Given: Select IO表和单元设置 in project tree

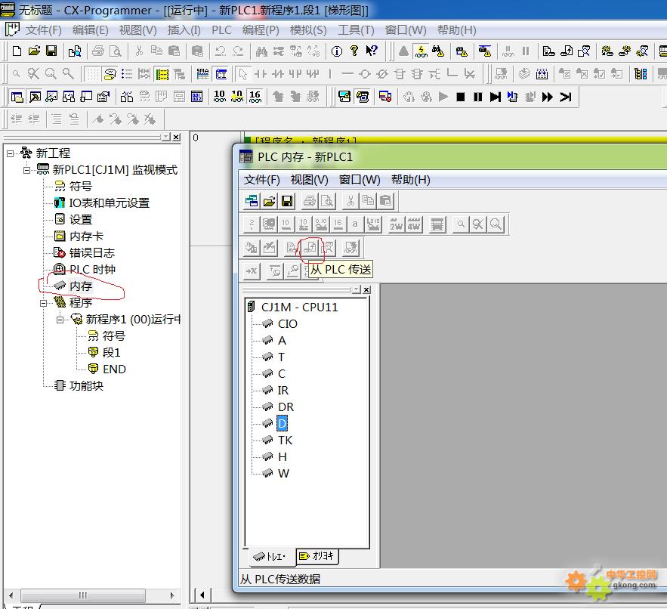Looking at the screenshot, I should point(110,203).
